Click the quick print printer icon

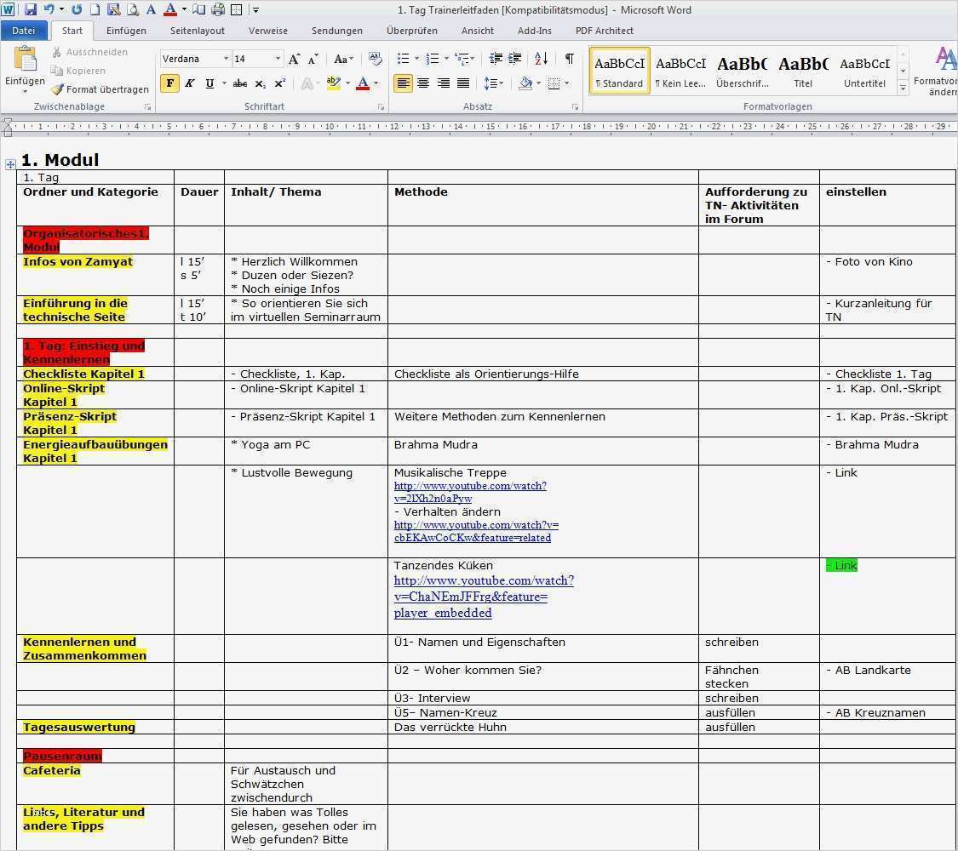click(217, 9)
